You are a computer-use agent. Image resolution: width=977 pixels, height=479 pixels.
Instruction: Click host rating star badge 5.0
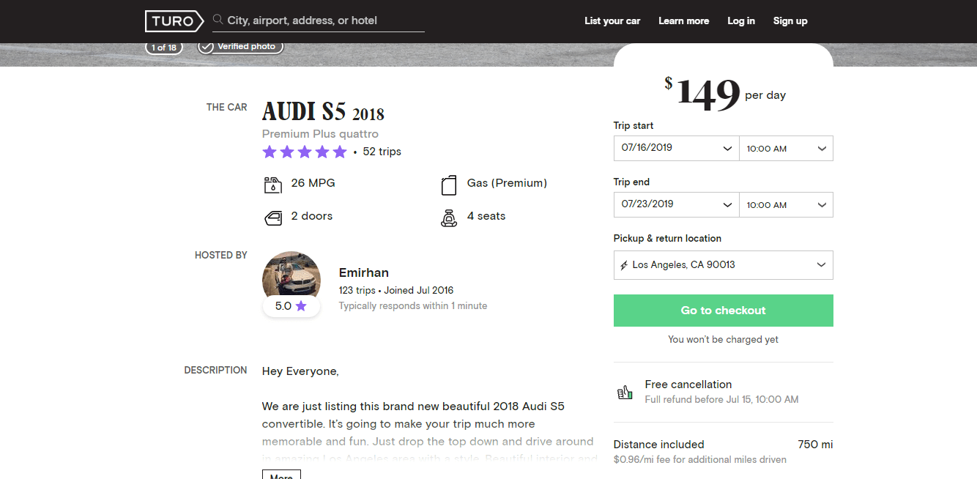291,306
